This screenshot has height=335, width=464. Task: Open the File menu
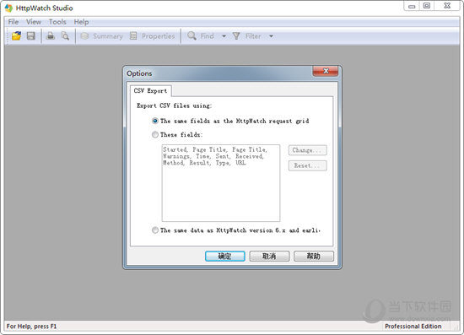[x=13, y=22]
